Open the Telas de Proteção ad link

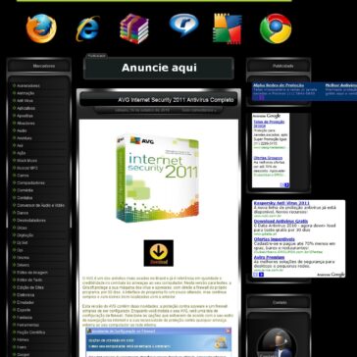269,124
